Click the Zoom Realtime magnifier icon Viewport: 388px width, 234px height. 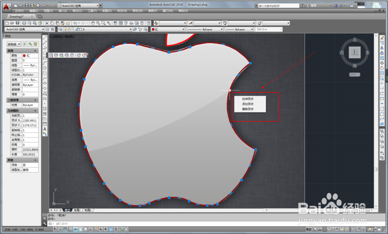98,23
